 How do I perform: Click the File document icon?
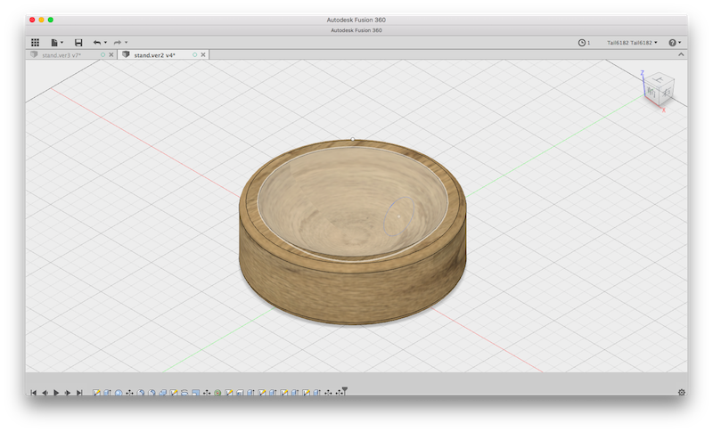(54, 42)
